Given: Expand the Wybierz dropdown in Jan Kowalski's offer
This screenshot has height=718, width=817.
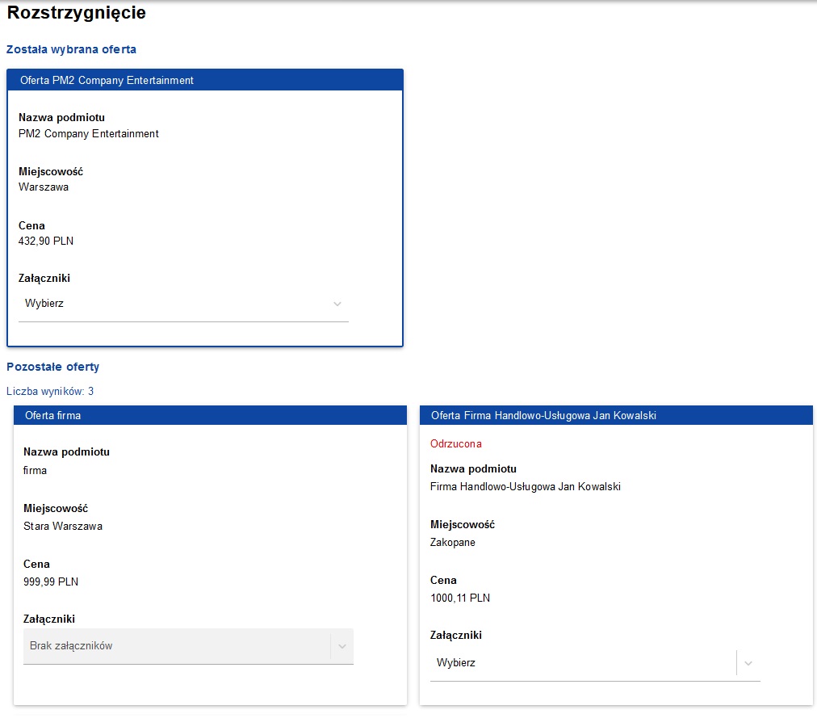Looking at the screenshot, I should [581, 663].
